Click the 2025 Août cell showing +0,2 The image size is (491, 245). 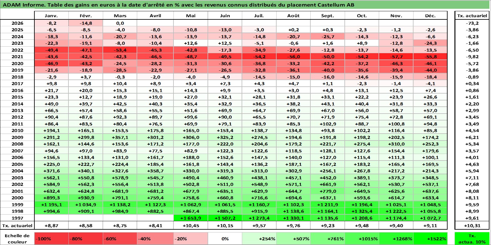click(x=293, y=30)
